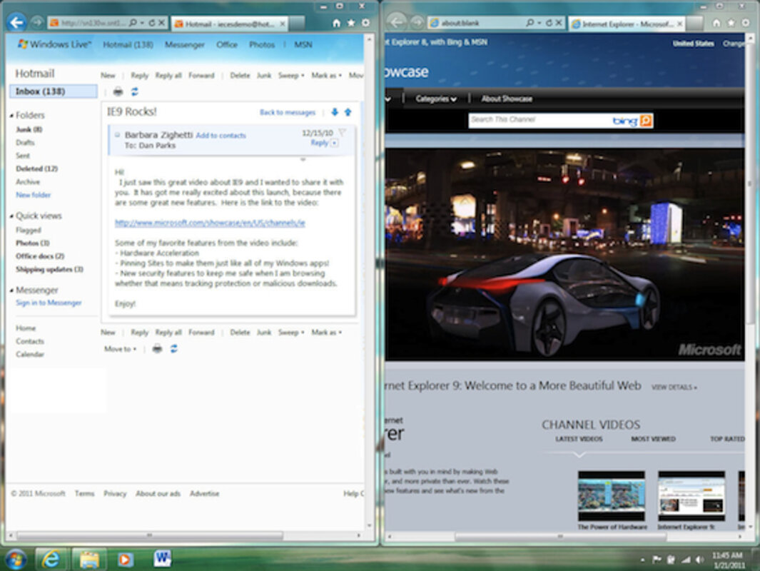Open Shipping updates (3) quick view
The height and width of the screenshot is (571, 760).
[x=49, y=270]
